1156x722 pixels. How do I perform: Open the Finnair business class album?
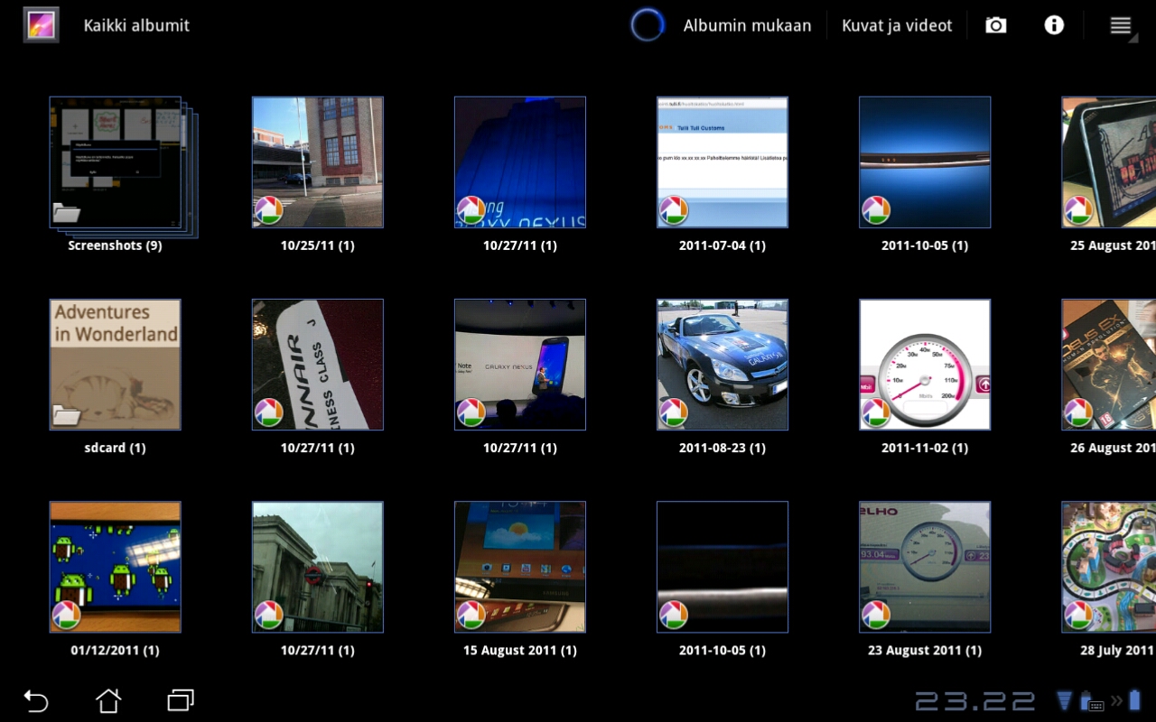tap(318, 365)
